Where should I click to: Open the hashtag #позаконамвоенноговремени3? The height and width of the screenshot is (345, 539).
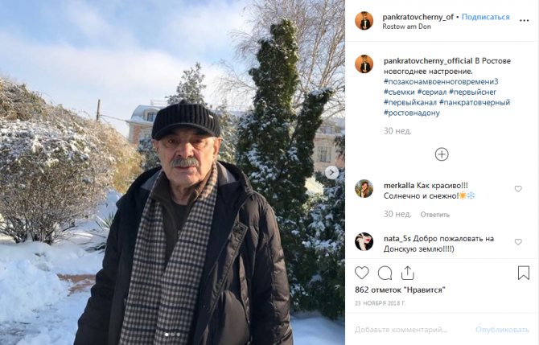(x=441, y=82)
